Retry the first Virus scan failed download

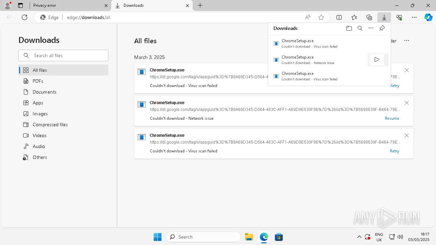coord(394,86)
